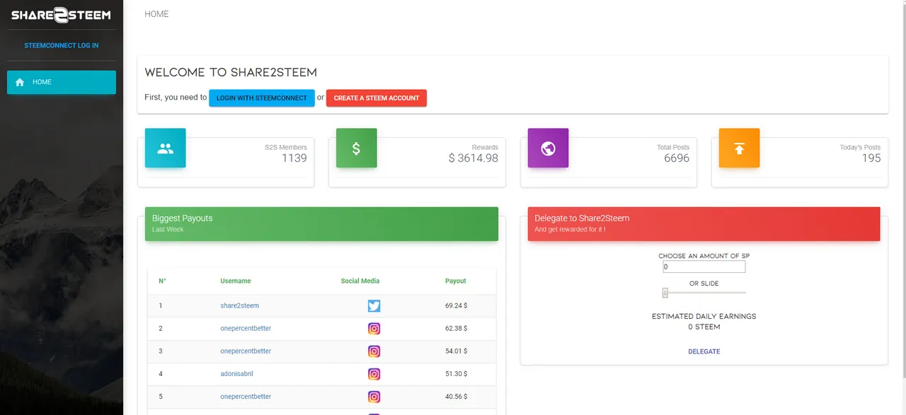Open share2steem username link
Image resolution: width=906 pixels, height=415 pixels.
pos(240,306)
